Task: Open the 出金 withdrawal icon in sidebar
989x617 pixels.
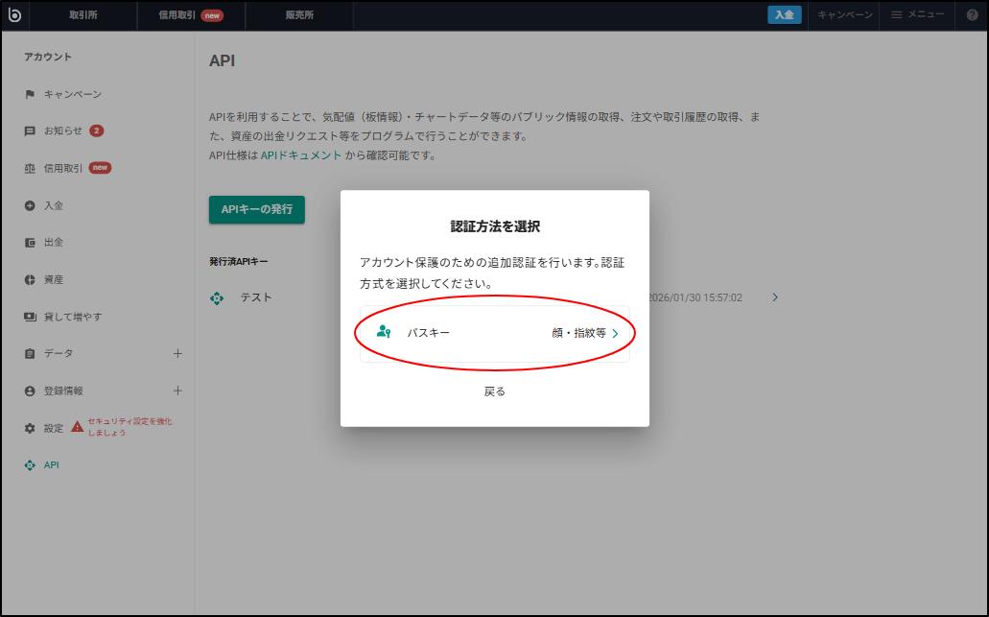Action: pos(30,242)
